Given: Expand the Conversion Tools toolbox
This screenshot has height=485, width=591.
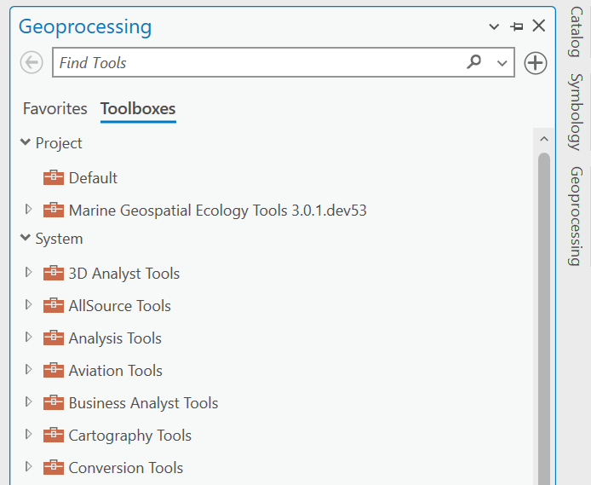Looking at the screenshot, I should pyautogui.click(x=28, y=467).
